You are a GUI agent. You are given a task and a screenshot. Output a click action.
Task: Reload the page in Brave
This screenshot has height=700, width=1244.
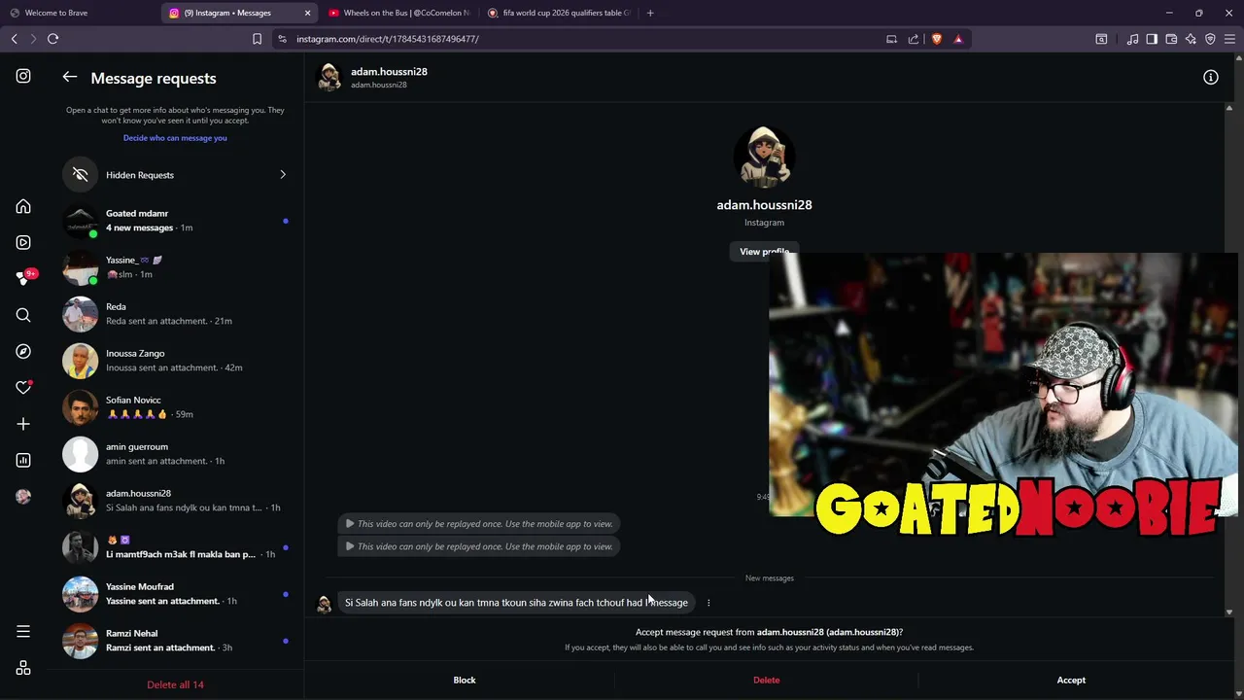pyautogui.click(x=53, y=39)
